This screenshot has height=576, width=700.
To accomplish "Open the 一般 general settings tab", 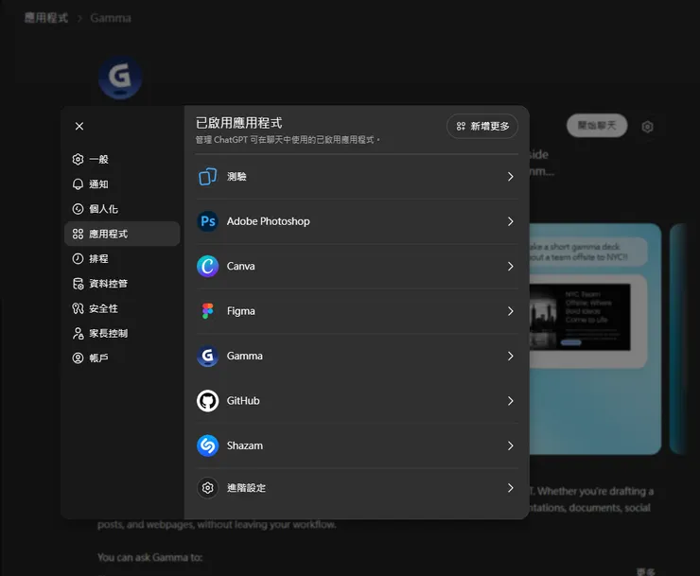I will click(122, 160).
